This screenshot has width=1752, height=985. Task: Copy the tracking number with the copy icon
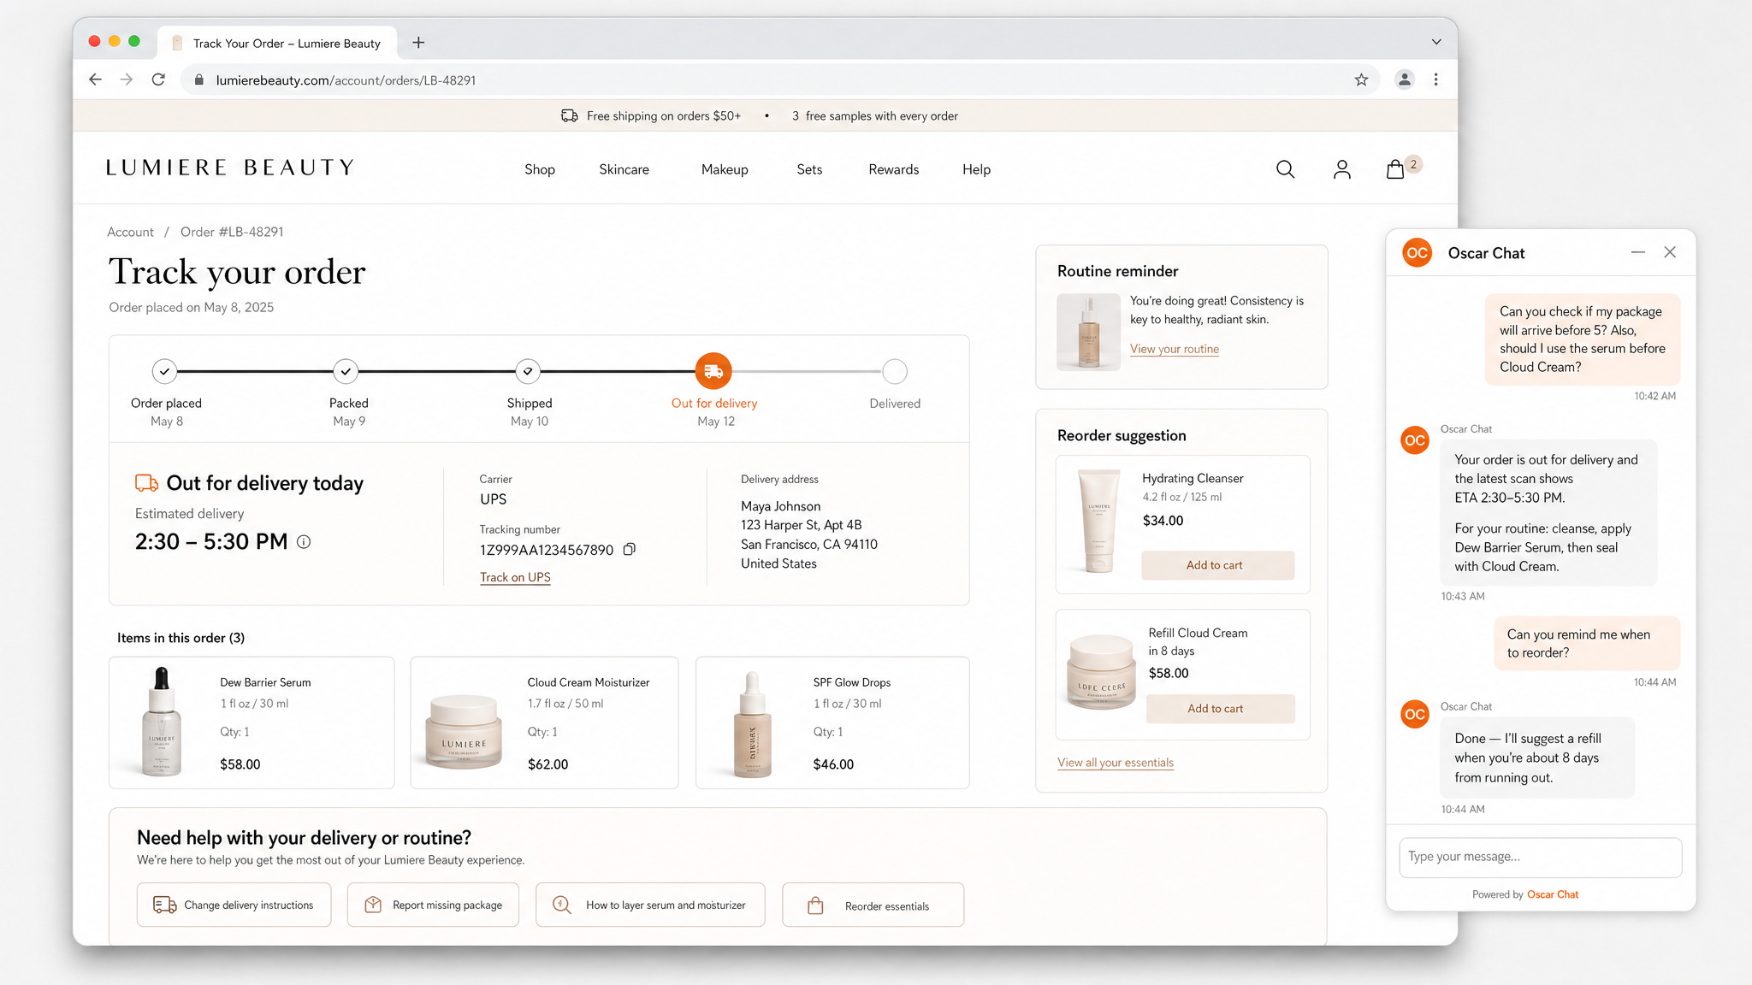[630, 550]
